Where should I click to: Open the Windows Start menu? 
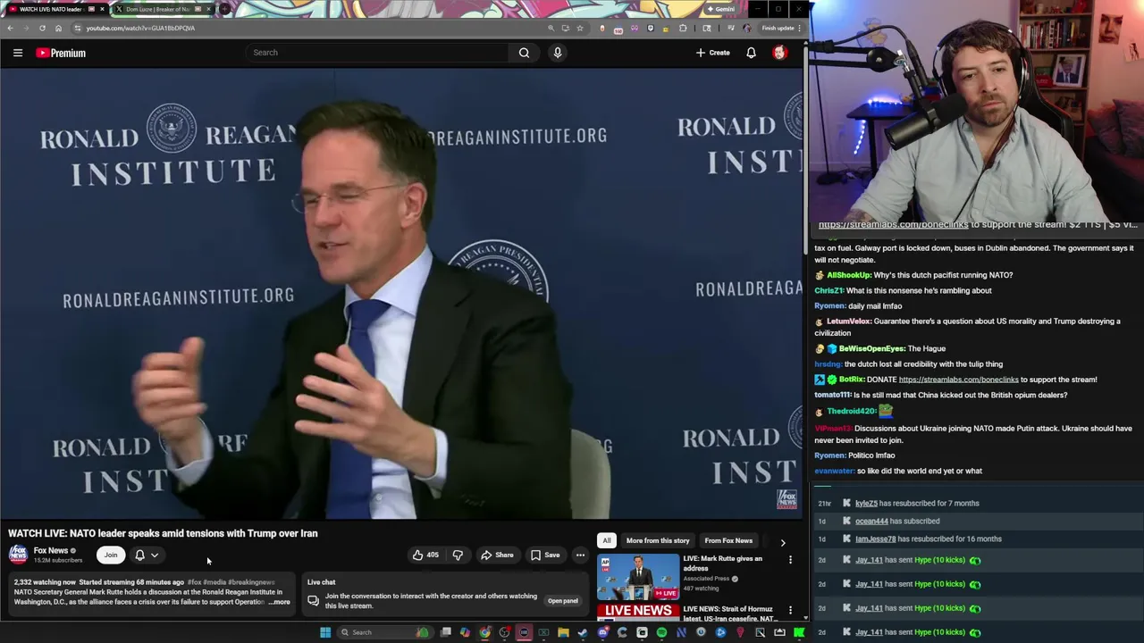[x=325, y=632]
